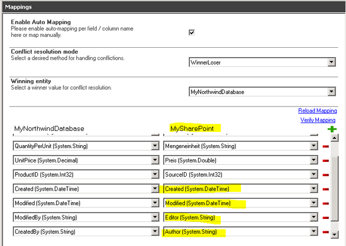Delete the ProductID to SourceID mapping
346x246 pixels.
[x=326, y=175]
